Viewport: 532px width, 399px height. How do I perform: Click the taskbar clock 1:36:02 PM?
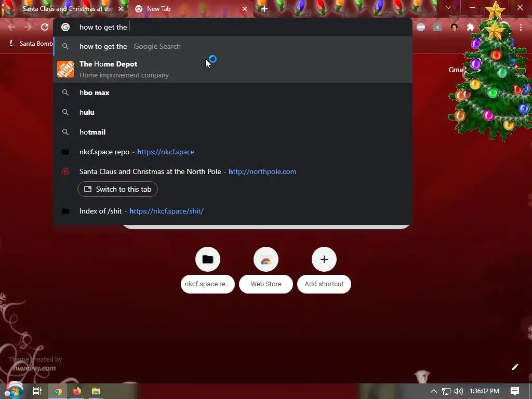click(x=485, y=391)
